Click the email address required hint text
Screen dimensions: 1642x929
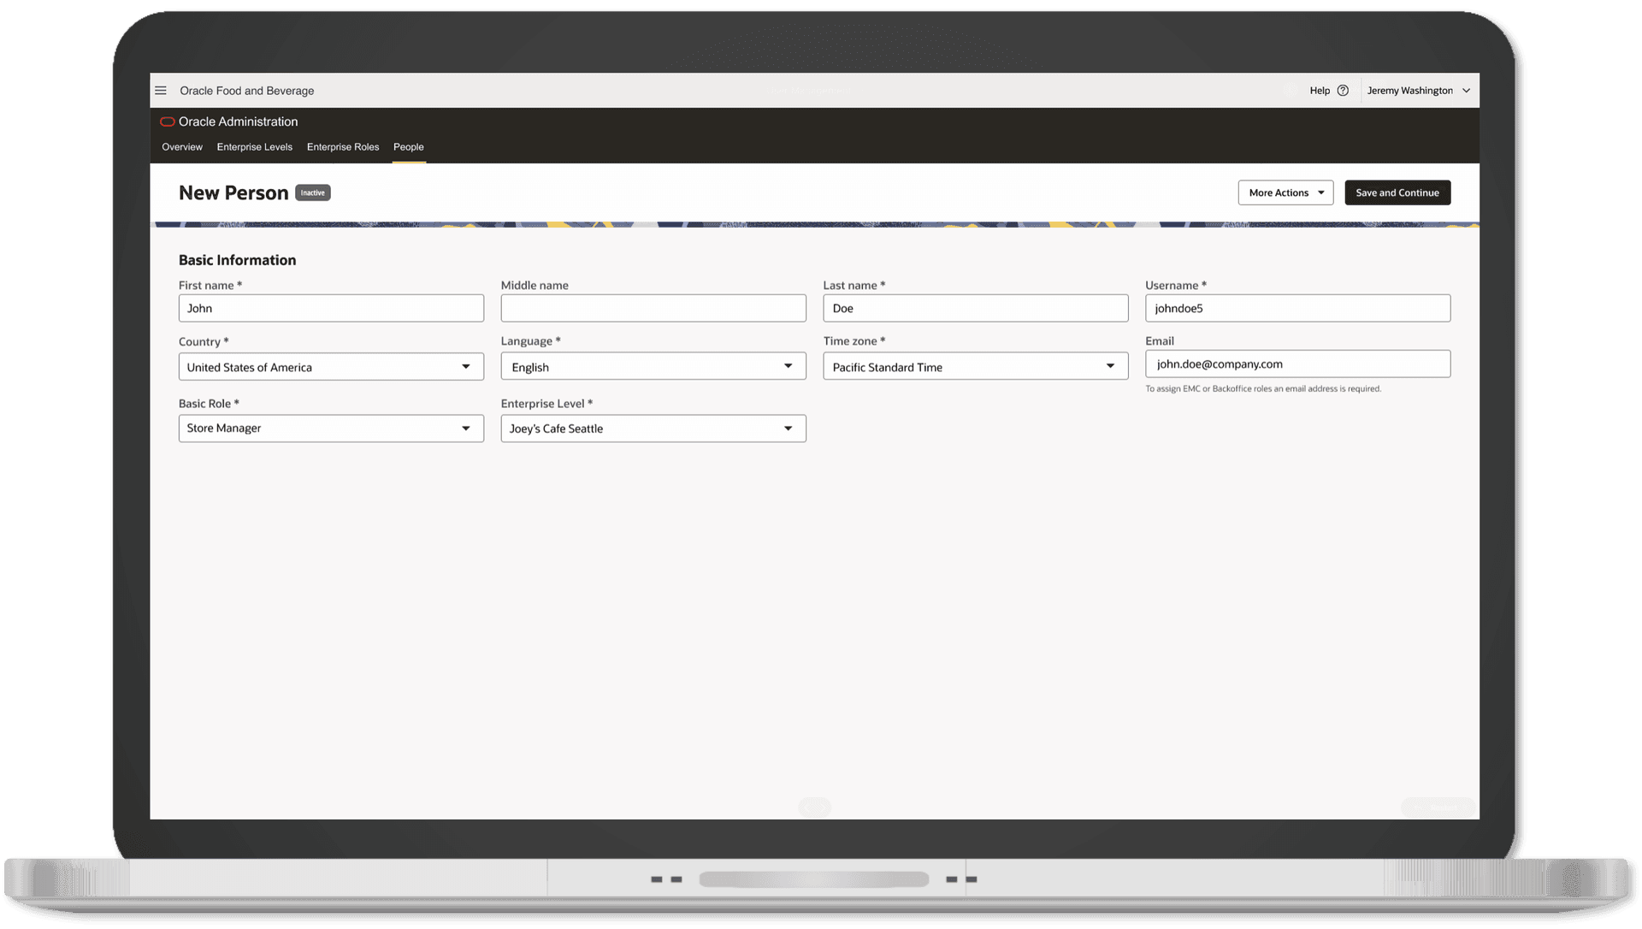click(x=1263, y=388)
